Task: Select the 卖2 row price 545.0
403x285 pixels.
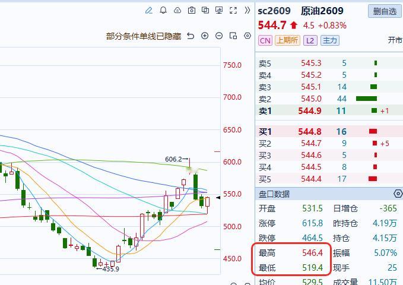Action: [x=311, y=99]
